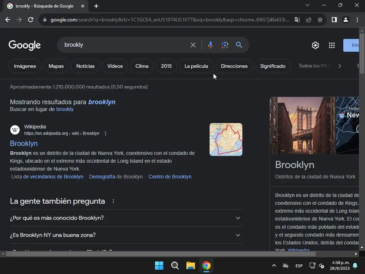
Task: Open Centro de Brooklyn sublink
Action: point(170,177)
